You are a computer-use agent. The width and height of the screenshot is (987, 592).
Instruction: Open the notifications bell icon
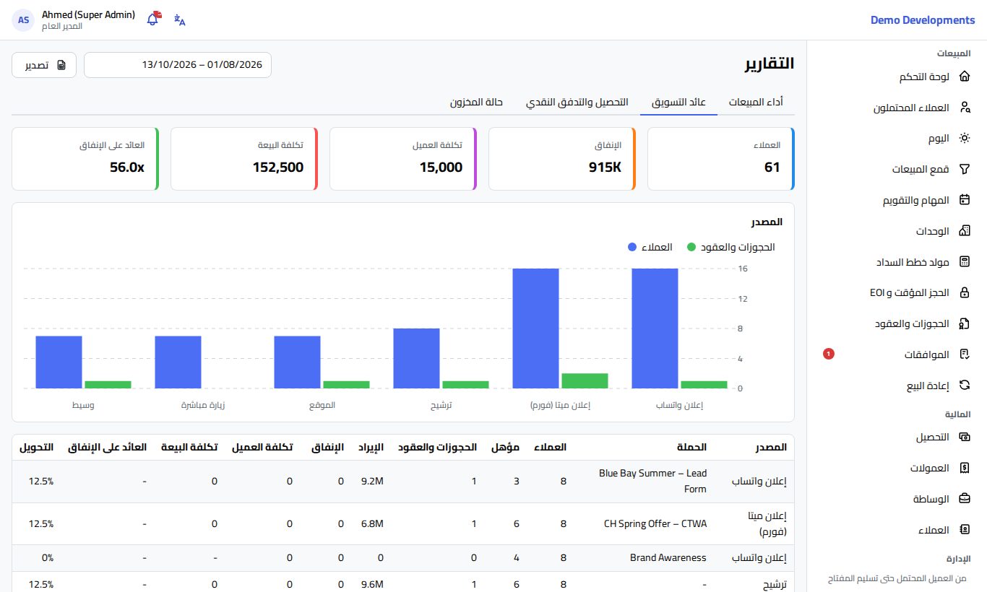click(152, 19)
